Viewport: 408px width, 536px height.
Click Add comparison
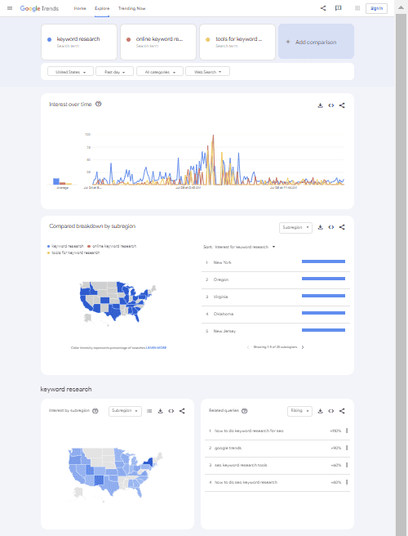(316, 42)
